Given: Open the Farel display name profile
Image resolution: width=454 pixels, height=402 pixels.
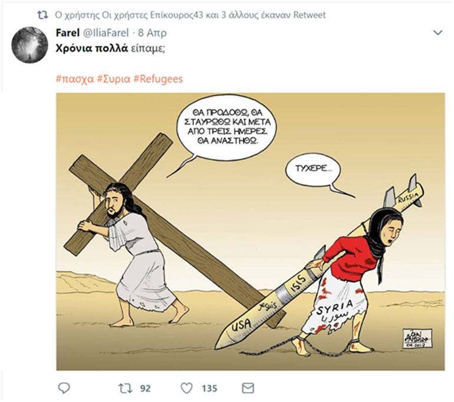Looking at the screenshot, I should click(x=67, y=32).
